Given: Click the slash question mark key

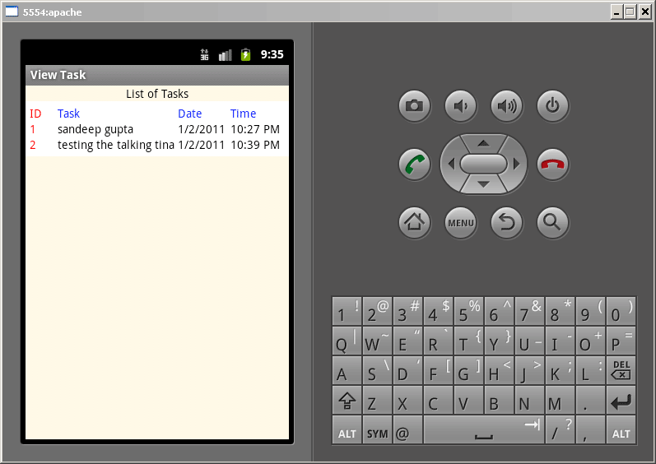Looking at the screenshot, I should click(561, 429).
